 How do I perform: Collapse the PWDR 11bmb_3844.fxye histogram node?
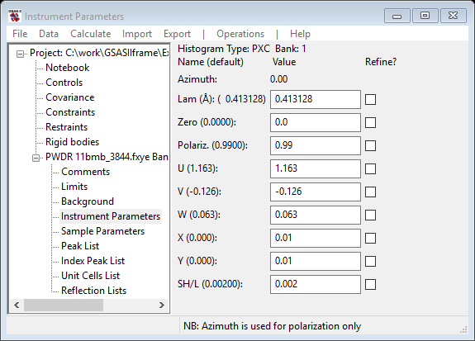click(36, 158)
